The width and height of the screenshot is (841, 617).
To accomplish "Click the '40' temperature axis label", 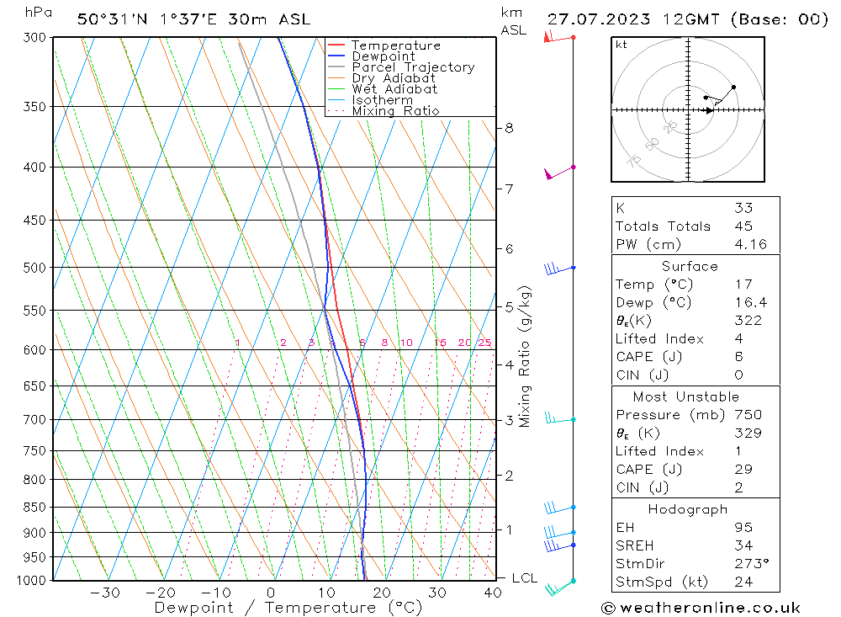I will pyautogui.click(x=492, y=593).
